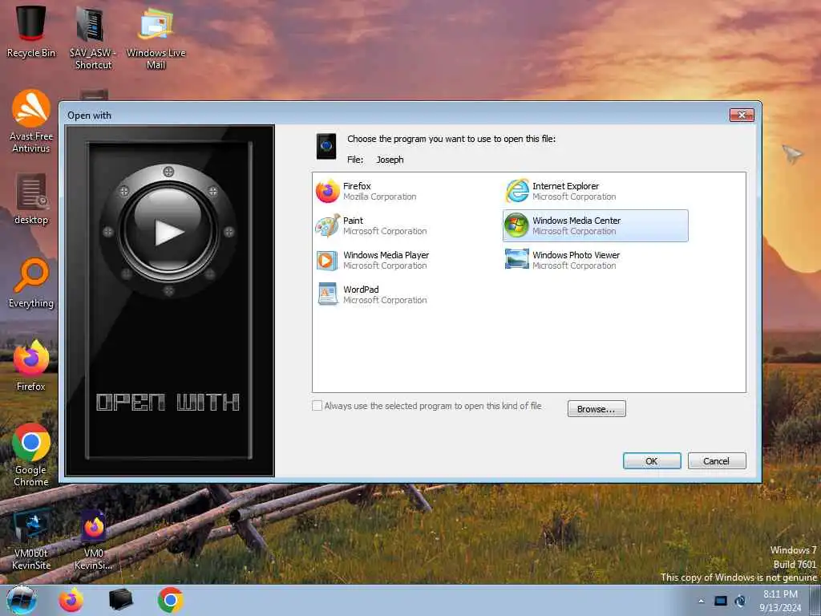Enable Always use the selected program checkbox
The image size is (821, 616).
(x=317, y=406)
